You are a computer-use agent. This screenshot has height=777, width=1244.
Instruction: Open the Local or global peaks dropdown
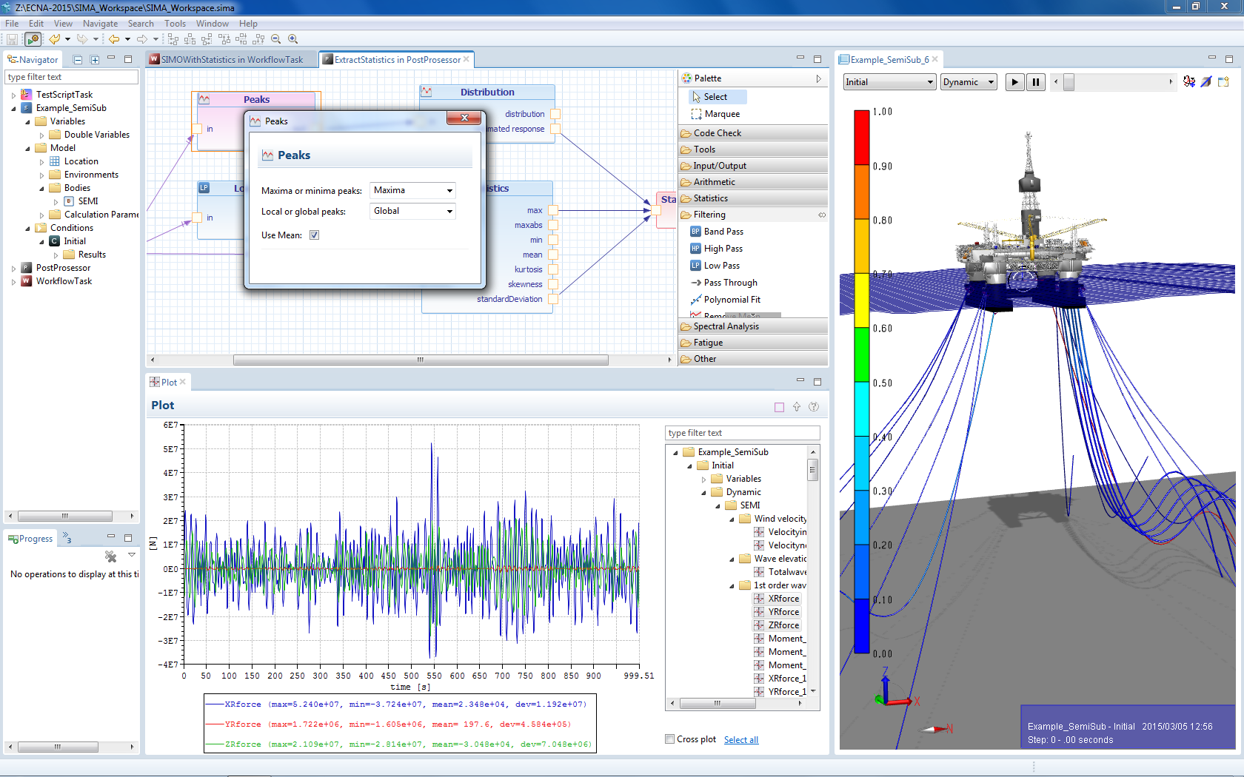tap(412, 212)
